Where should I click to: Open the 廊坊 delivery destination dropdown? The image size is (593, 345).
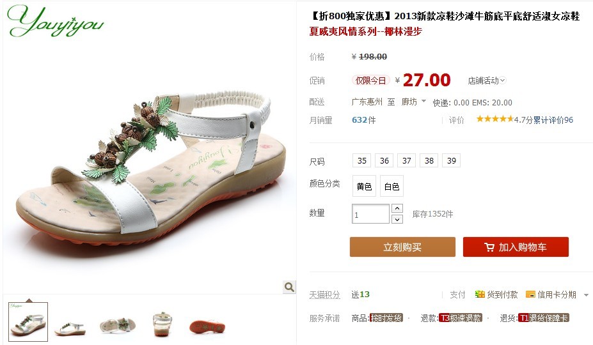click(x=414, y=102)
